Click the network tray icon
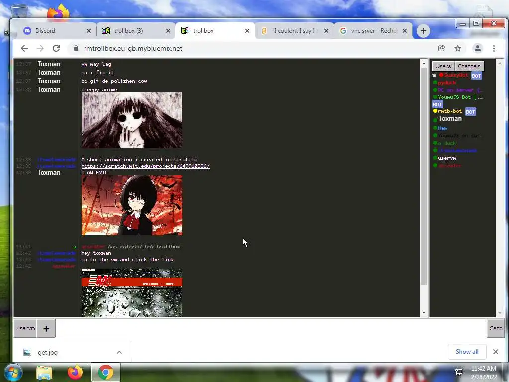 pos(459,372)
